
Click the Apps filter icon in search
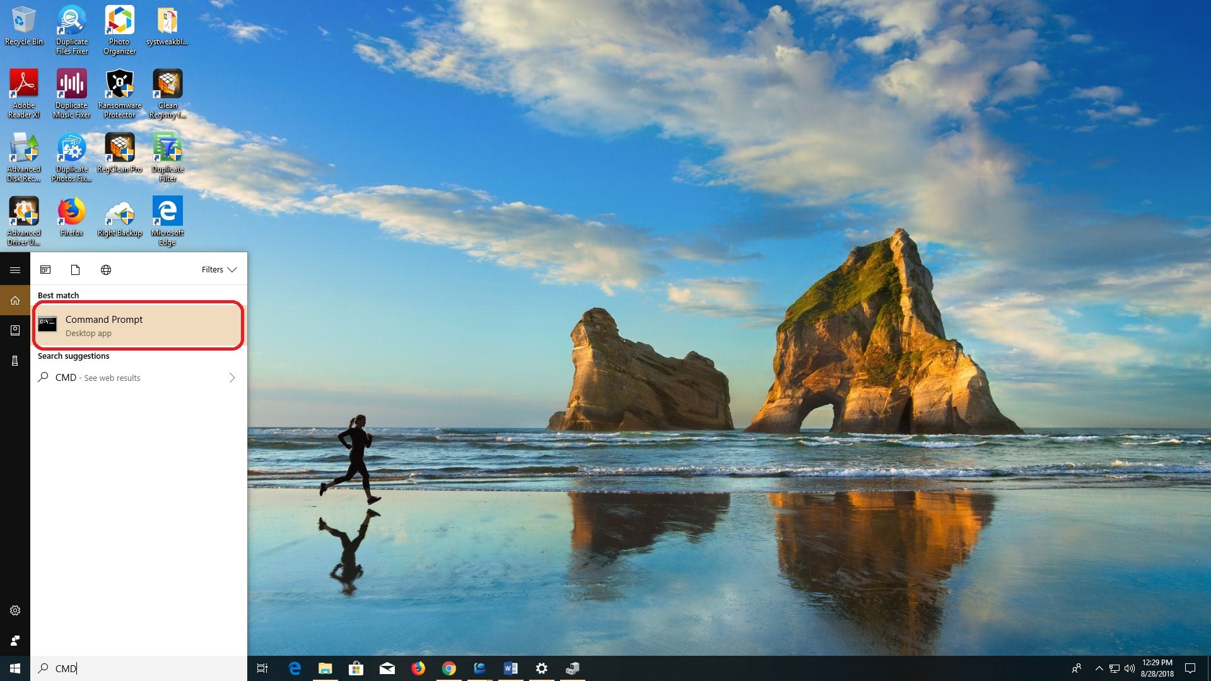pos(45,270)
